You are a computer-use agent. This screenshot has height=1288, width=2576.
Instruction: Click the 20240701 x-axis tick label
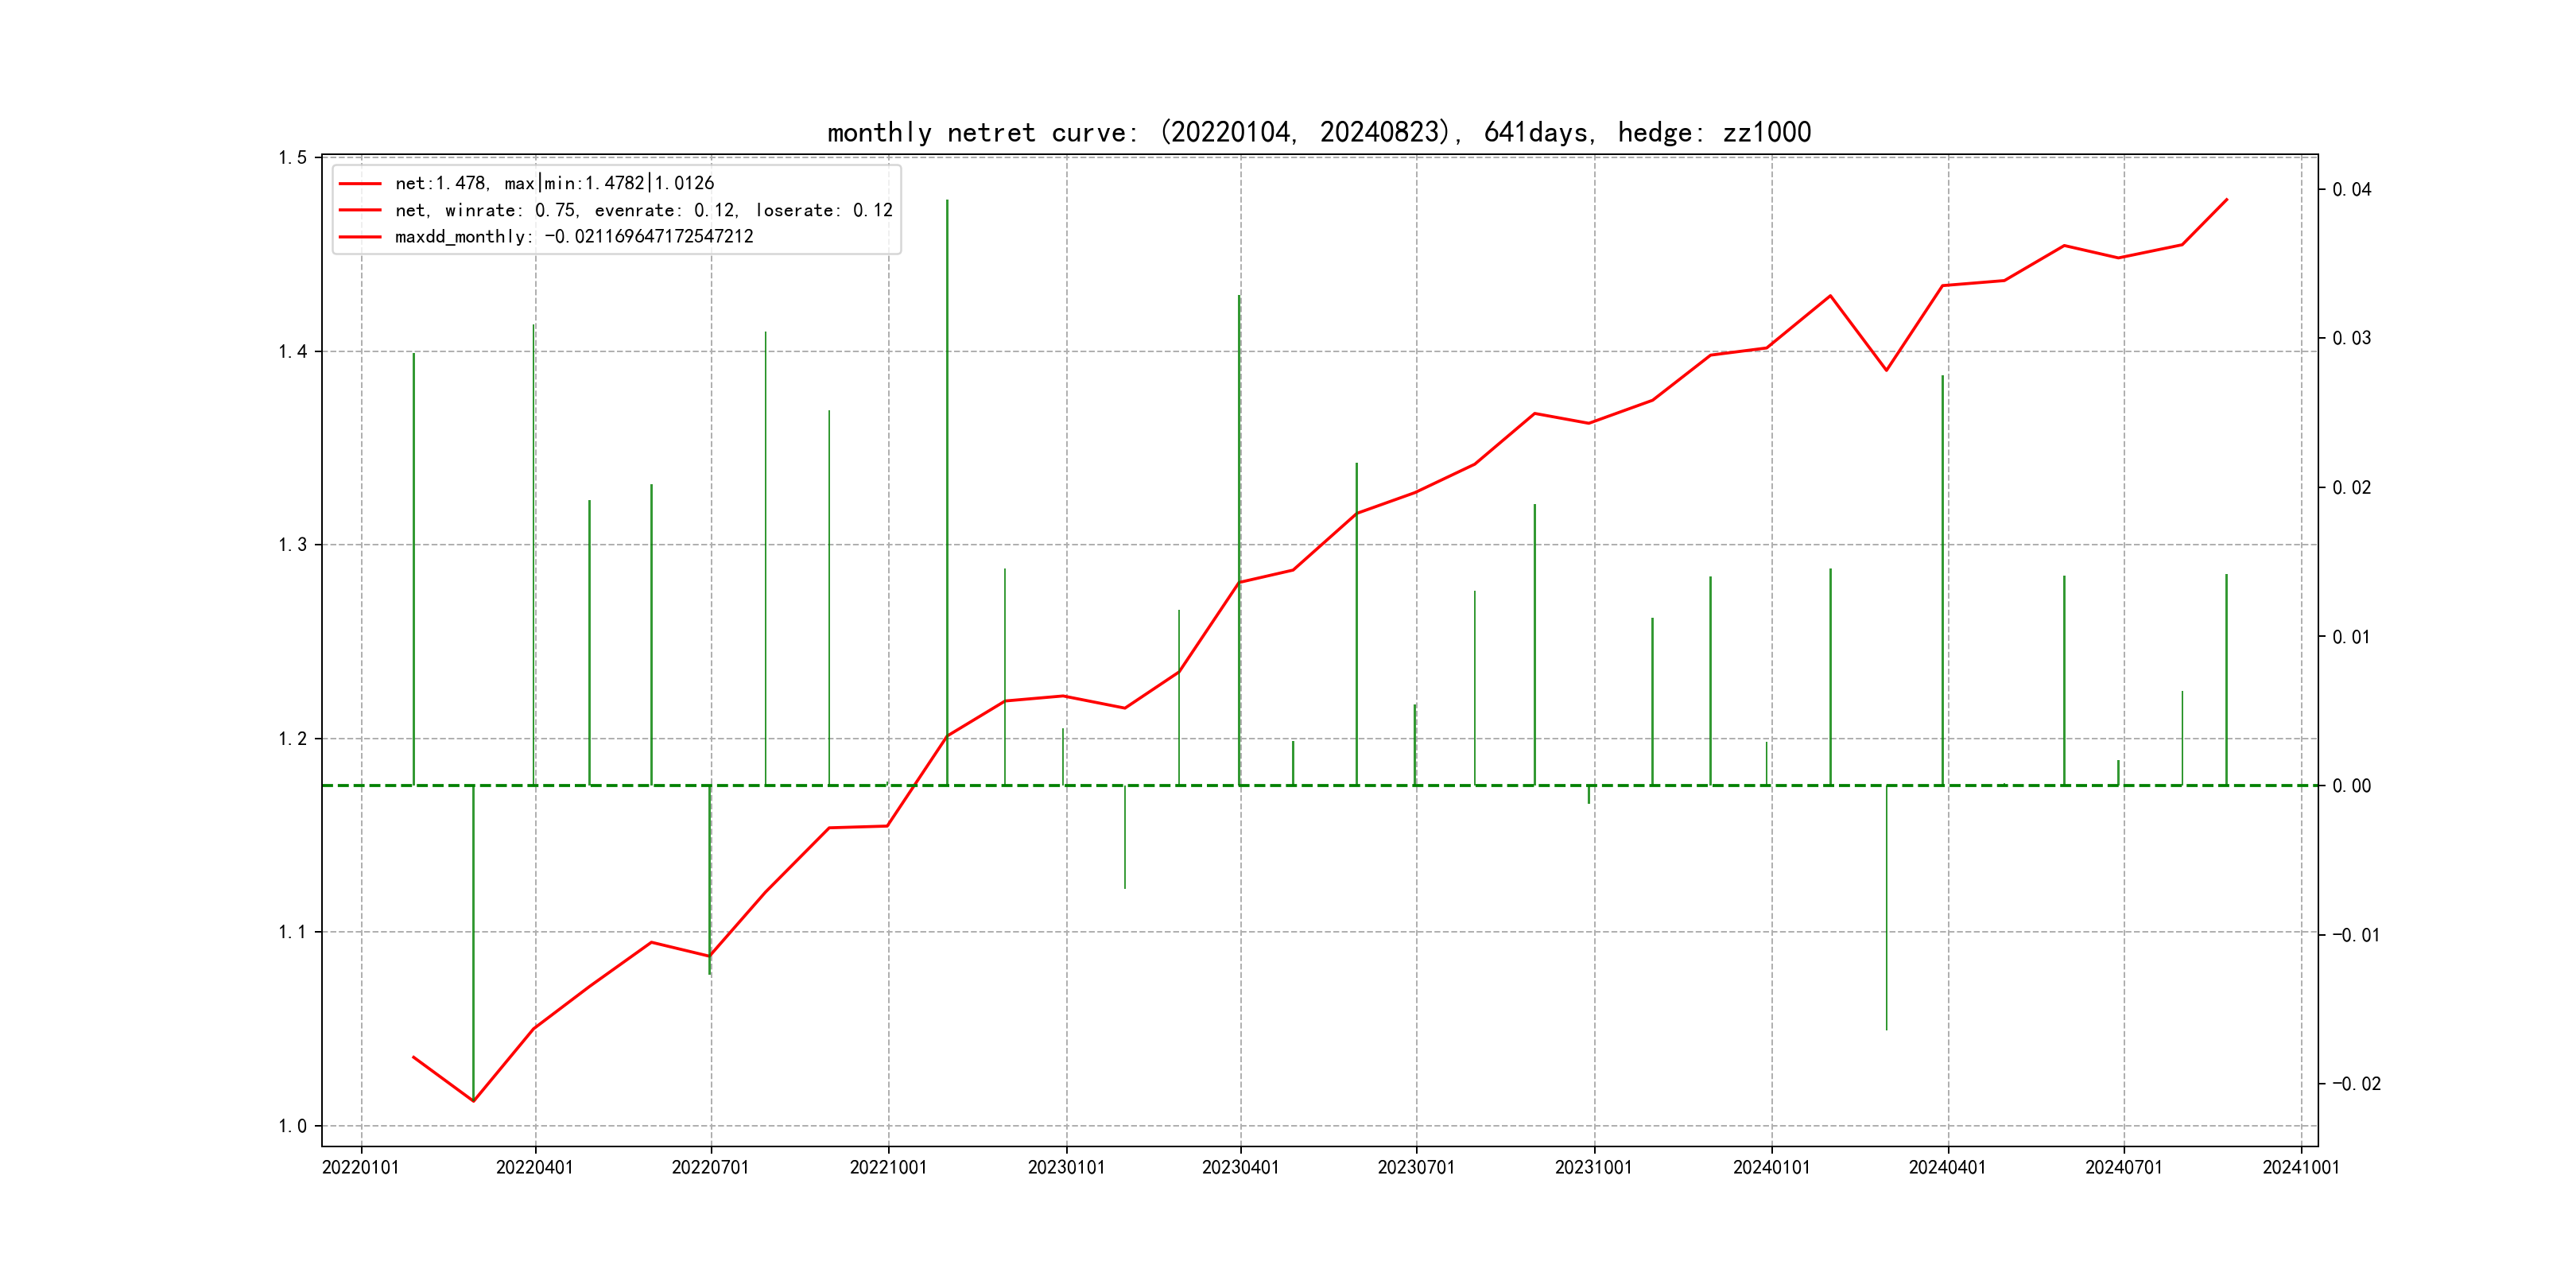coord(2123,1168)
